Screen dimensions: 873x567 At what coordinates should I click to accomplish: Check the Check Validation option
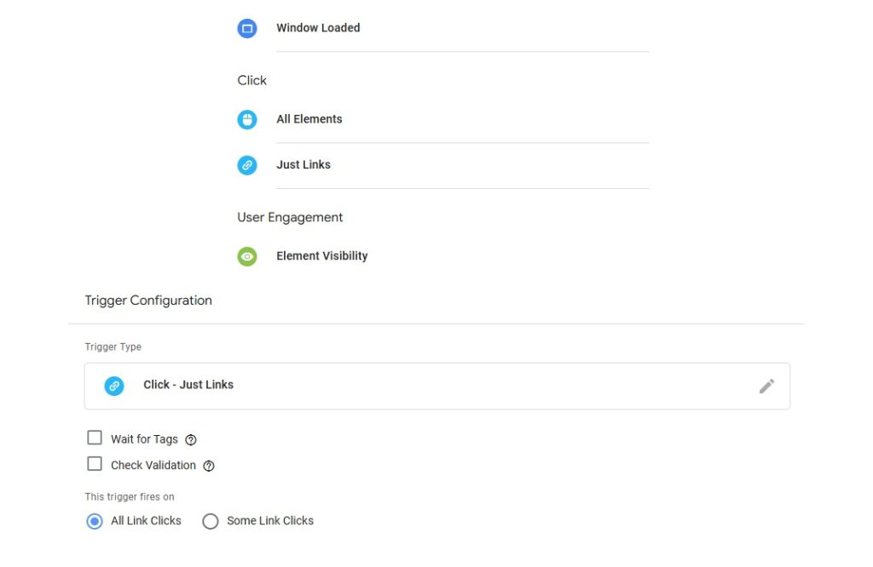pos(95,463)
